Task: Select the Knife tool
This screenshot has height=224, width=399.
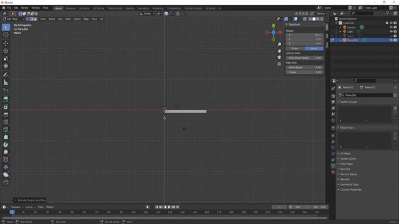Action: (6, 129)
